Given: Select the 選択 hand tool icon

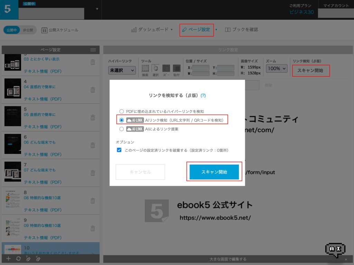Looking at the screenshot, I should 156,68.
